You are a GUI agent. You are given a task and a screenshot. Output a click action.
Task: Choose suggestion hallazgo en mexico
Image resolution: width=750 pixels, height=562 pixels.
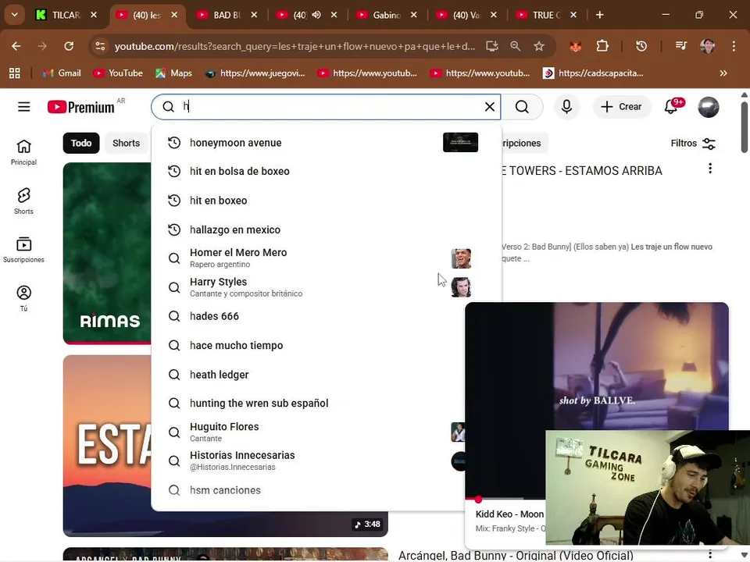327,229
